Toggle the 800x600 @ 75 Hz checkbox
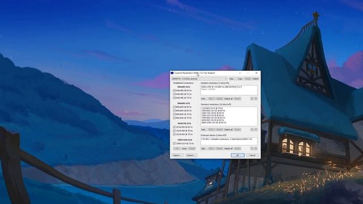The width and height of the screenshot is (363, 204). (x=174, y=118)
